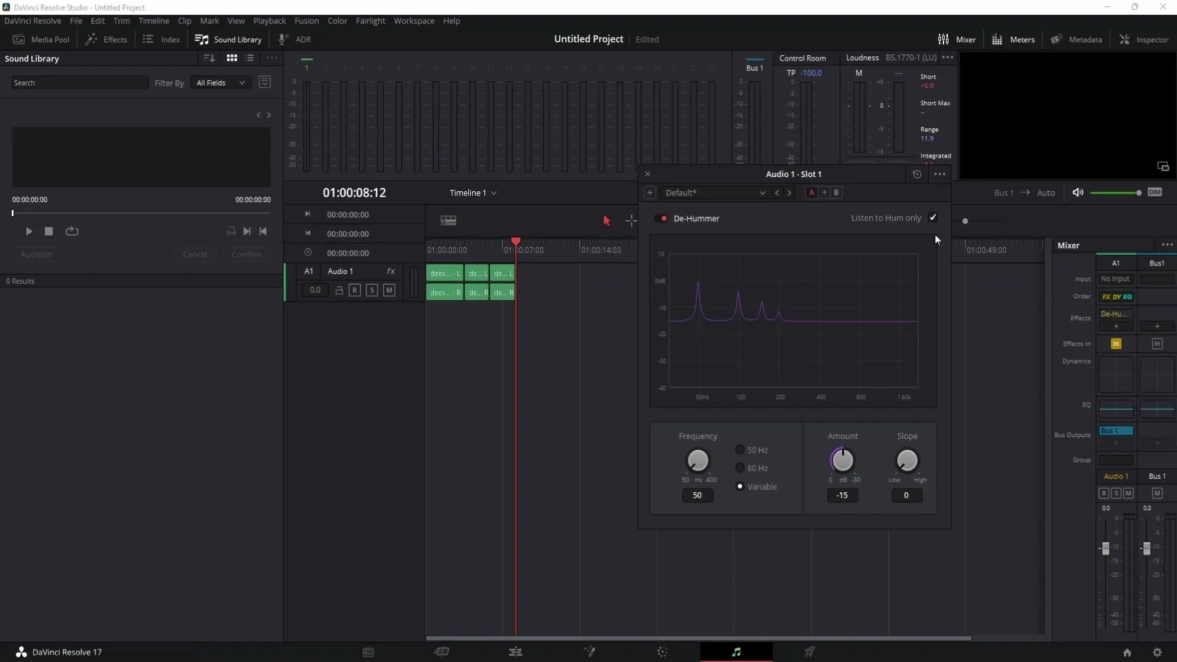Click the Audition button in Sound Library
This screenshot has height=662, width=1177.
36,254
